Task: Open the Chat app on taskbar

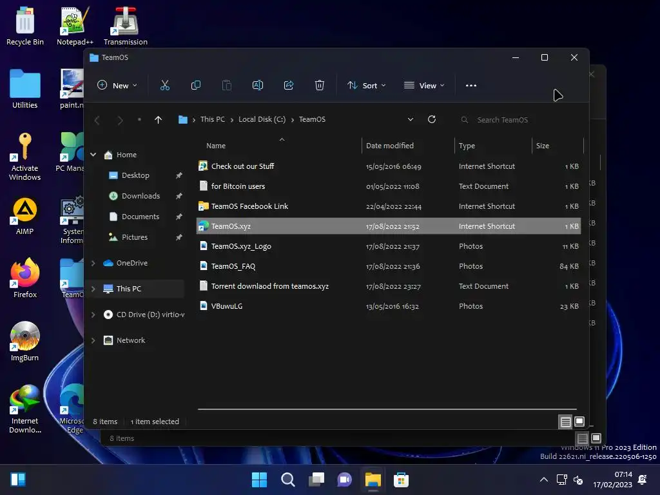Action: tap(344, 480)
